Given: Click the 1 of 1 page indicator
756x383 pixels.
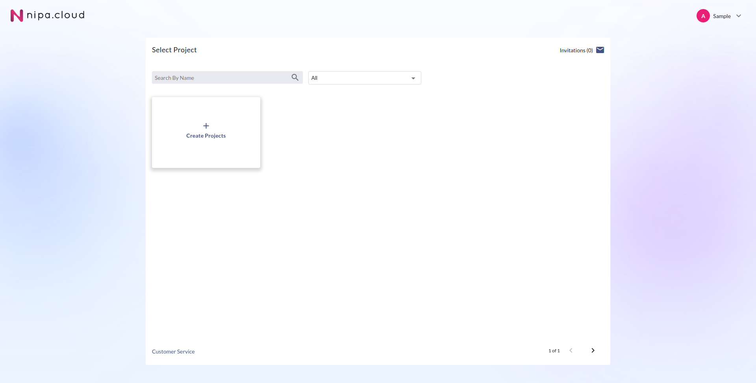Looking at the screenshot, I should (554, 351).
